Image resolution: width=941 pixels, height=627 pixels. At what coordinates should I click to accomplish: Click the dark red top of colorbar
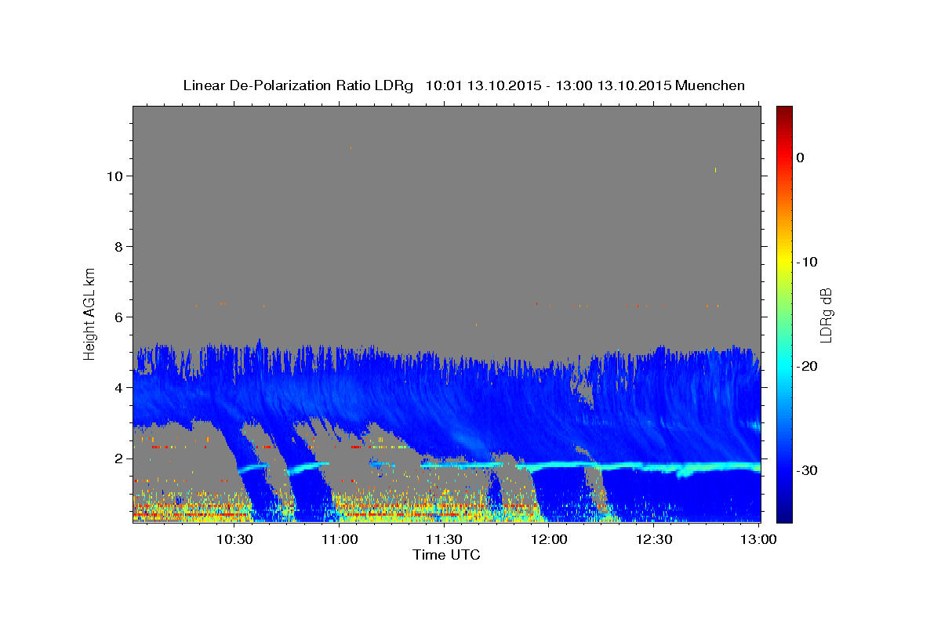click(784, 114)
